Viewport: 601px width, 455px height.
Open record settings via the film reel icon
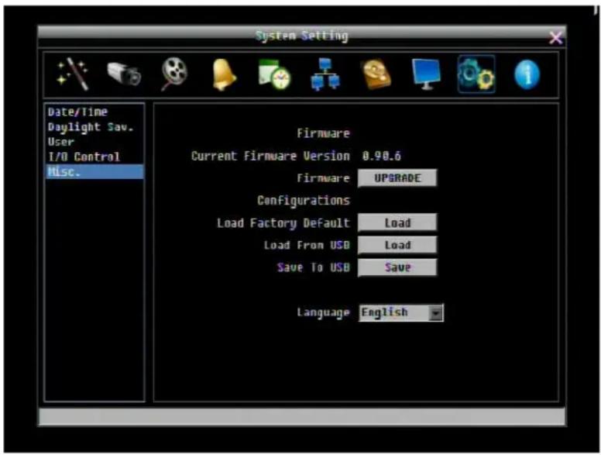point(173,74)
